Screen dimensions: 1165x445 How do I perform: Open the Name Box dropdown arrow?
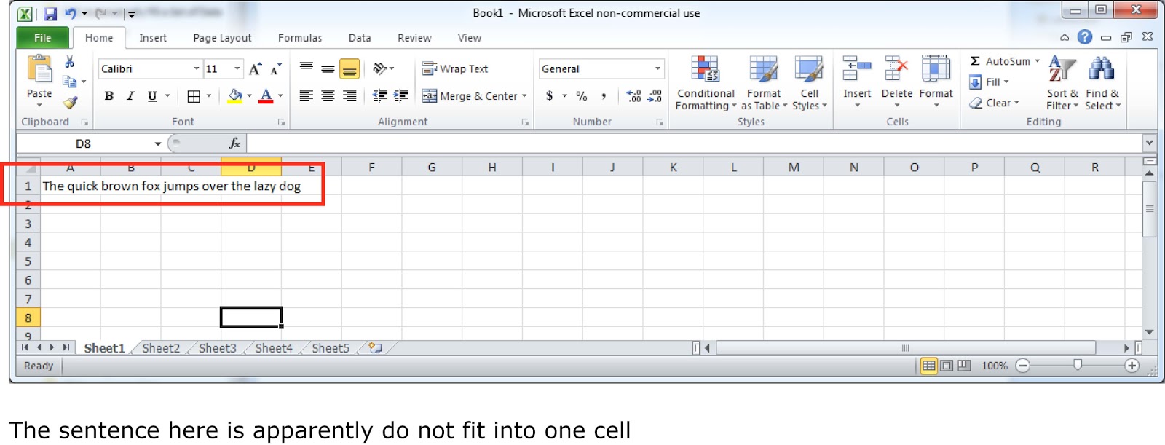click(157, 144)
